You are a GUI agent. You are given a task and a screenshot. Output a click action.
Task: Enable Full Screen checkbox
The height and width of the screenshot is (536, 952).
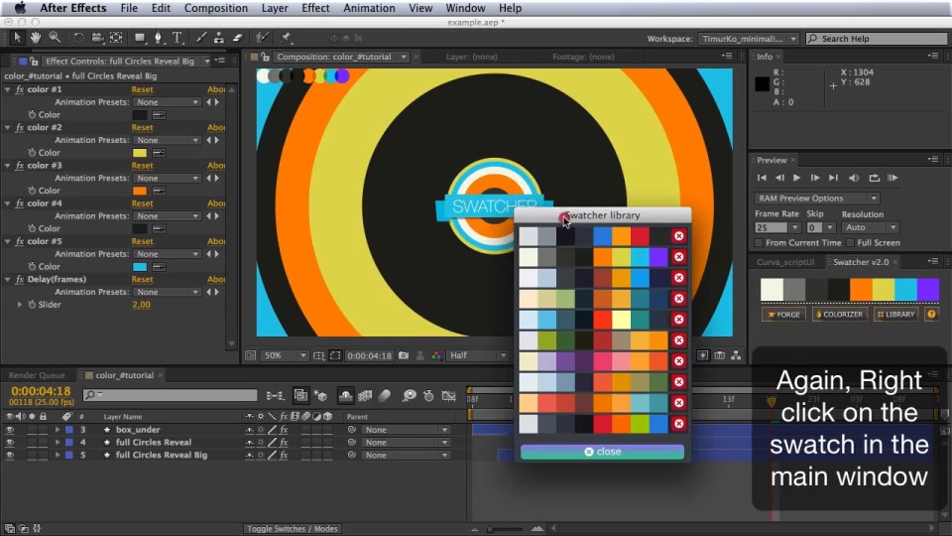850,243
